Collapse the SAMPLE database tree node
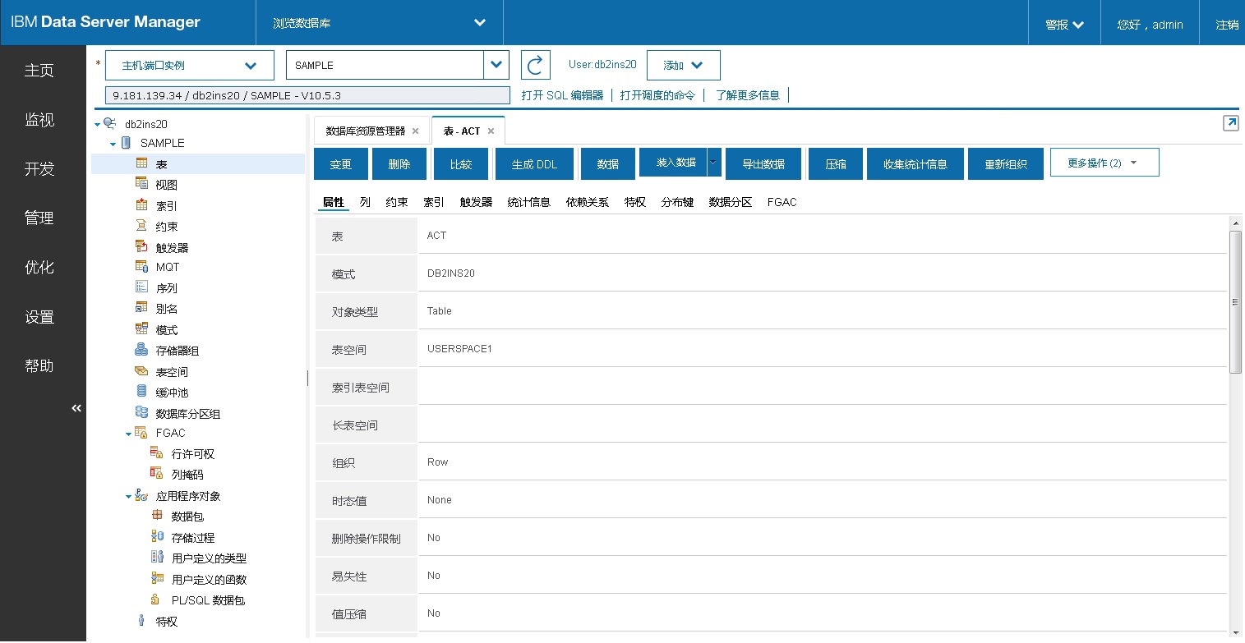 tap(113, 142)
